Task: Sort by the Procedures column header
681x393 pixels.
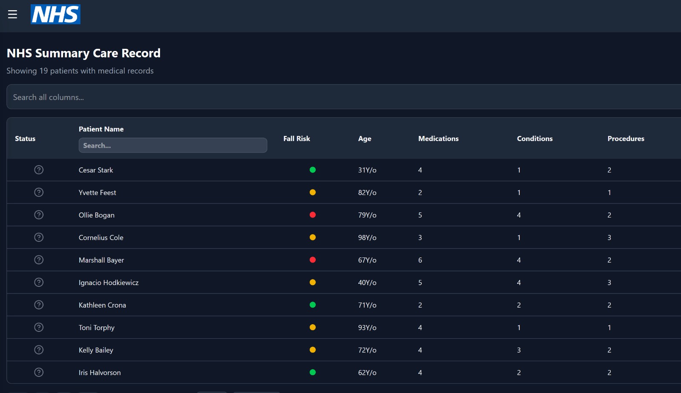Action: coord(626,139)
